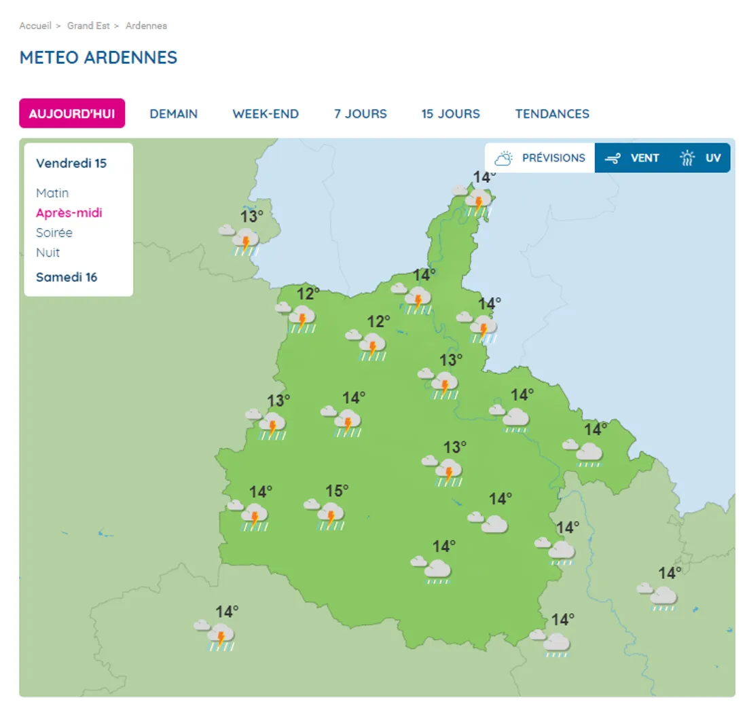
Task: Expand the Samedi 16 forecast
Action: 67,277
